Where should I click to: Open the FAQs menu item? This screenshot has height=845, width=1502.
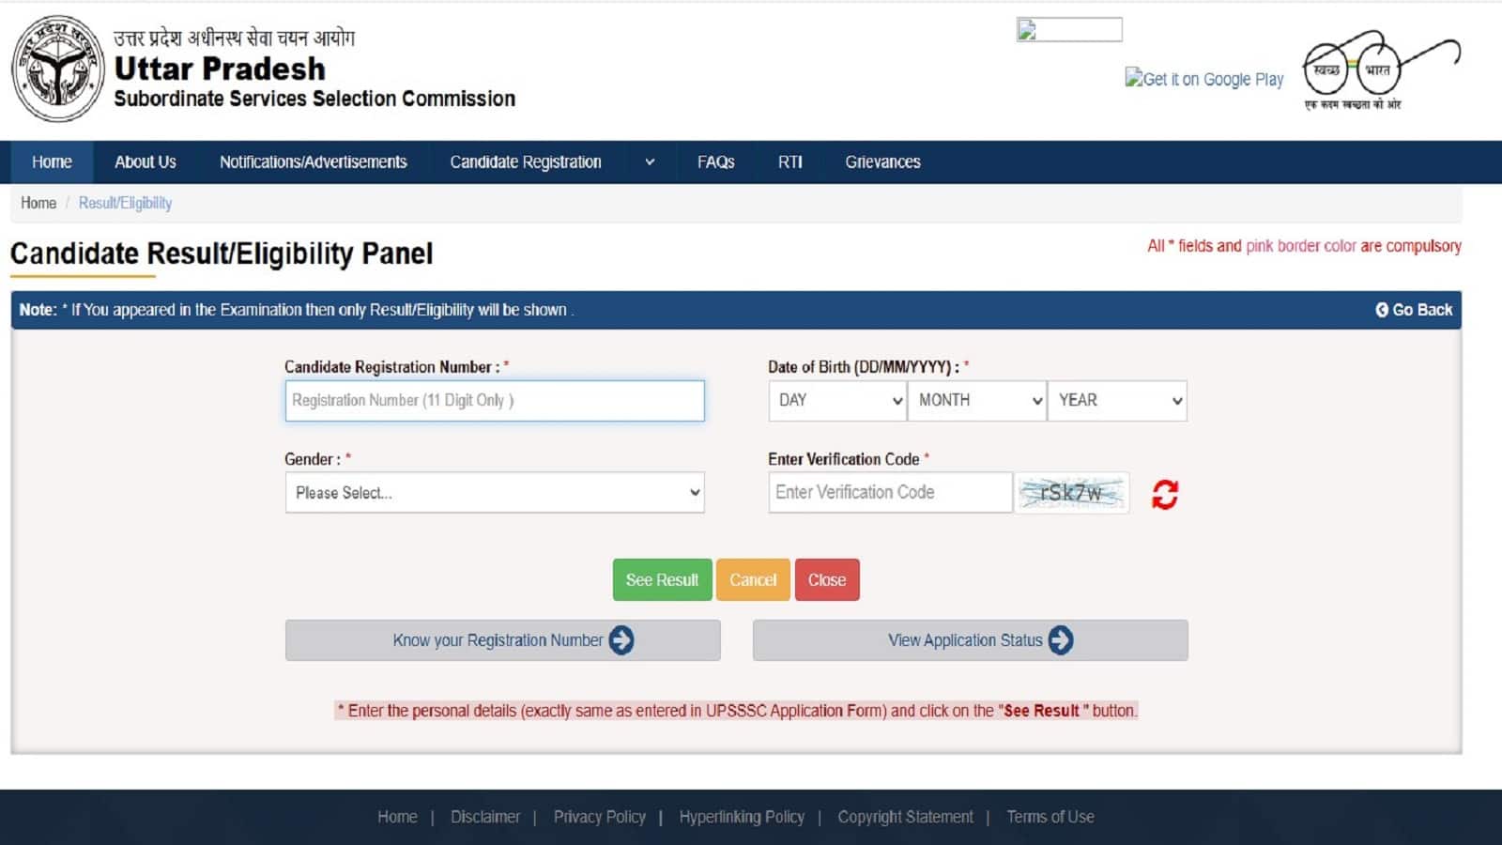click(715, 161)
